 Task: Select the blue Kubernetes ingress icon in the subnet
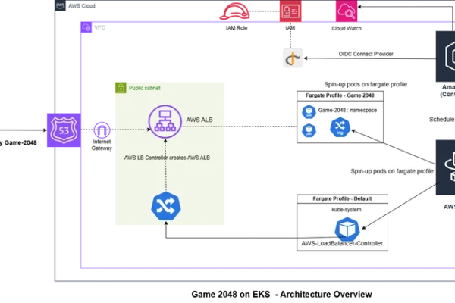(x=164, y=205)
